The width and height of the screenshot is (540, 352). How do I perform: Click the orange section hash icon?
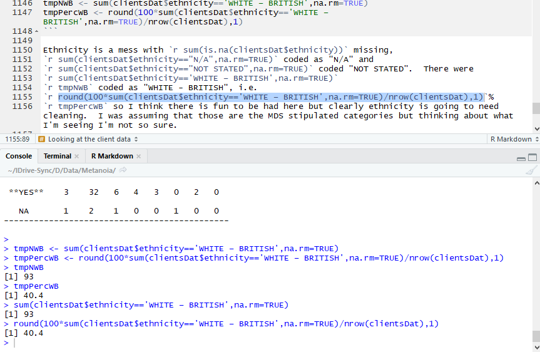click(42, 139)
